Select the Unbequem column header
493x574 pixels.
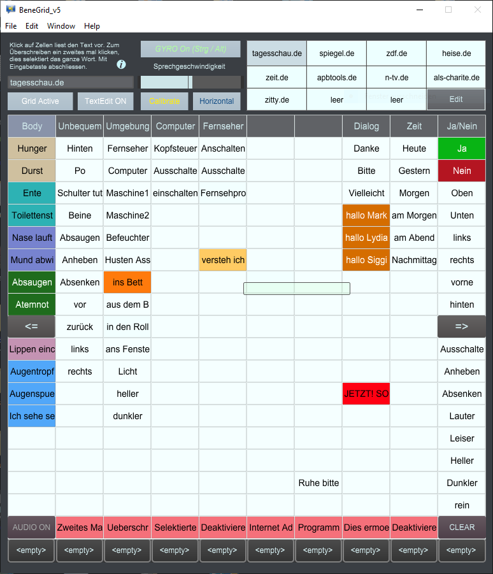pos(80,126)
